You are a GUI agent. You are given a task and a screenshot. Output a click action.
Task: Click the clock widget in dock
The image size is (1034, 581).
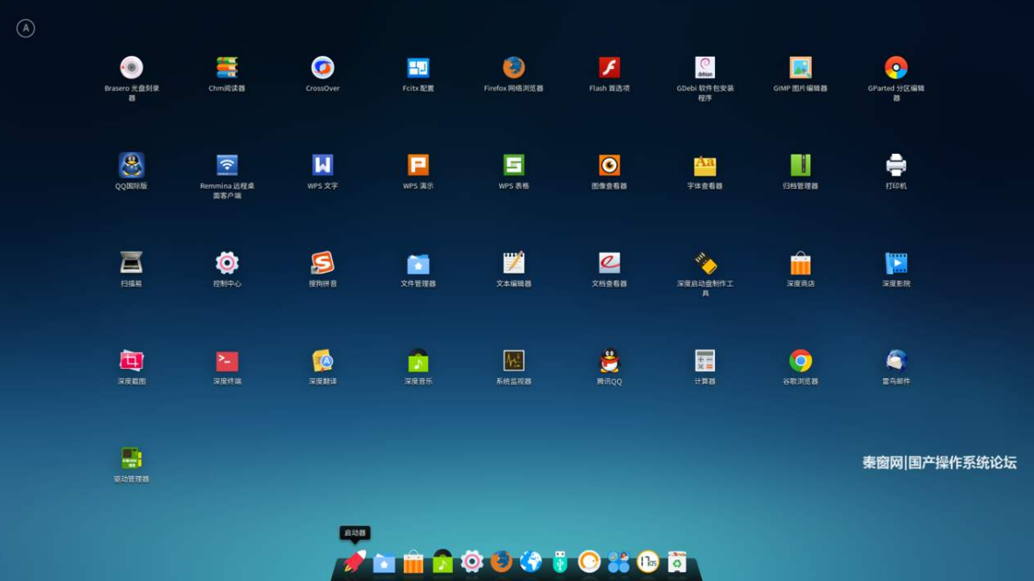coord(648,562)
